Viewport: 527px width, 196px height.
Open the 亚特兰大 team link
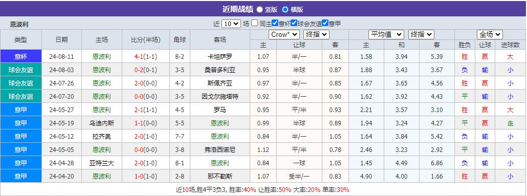point(101,163)
